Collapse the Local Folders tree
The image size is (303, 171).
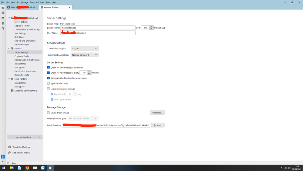coord(9,79)
